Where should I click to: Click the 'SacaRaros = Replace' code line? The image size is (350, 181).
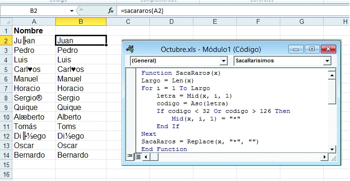click(x=200, y=141)
